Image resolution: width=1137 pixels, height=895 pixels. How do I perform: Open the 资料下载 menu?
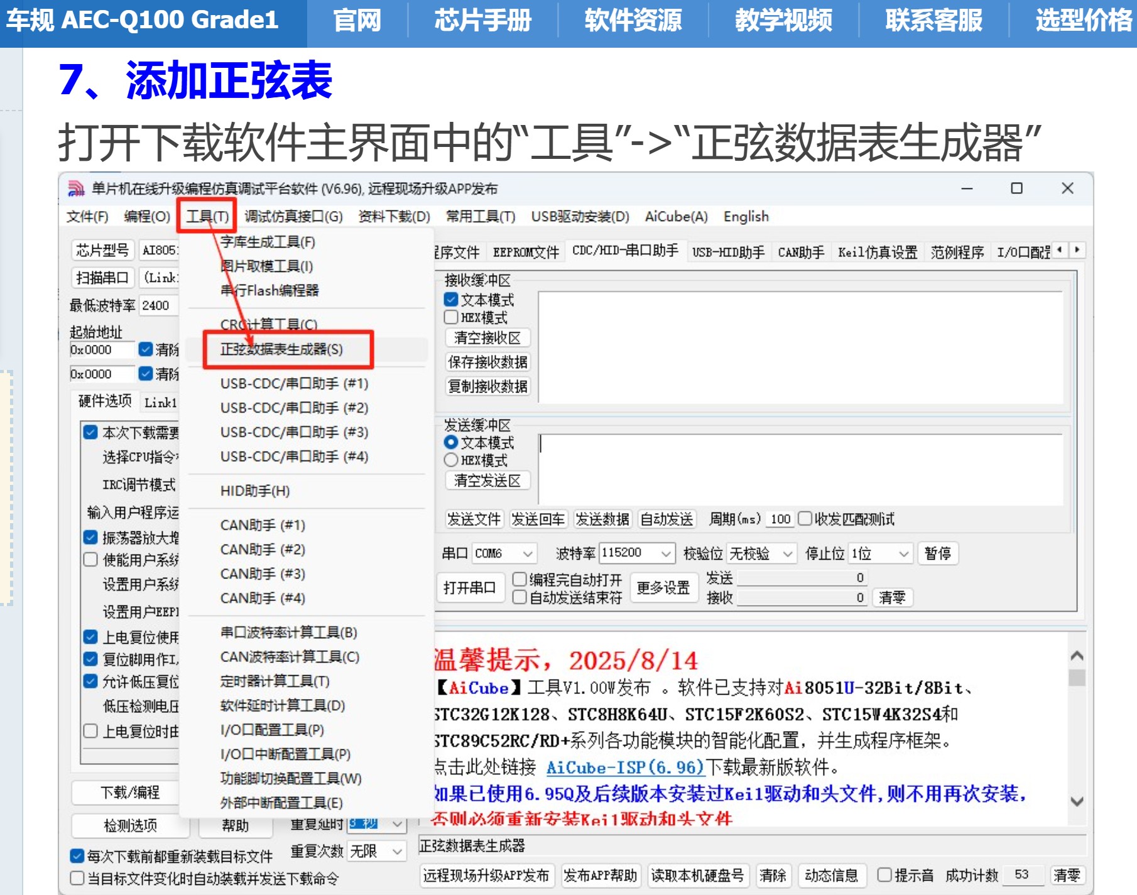pos(393,217)
